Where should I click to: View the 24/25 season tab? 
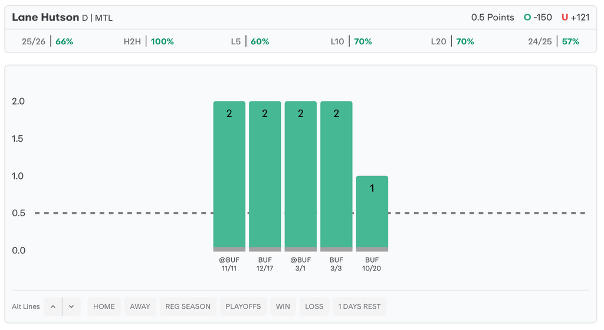point(553,42)
